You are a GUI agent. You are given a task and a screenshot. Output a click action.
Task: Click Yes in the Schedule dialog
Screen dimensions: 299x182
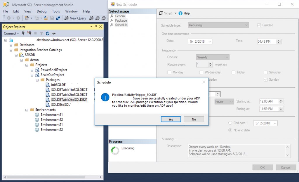(171, 119)
